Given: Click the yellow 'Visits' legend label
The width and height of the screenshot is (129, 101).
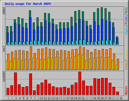Looking at the screenshot, I should (x=126, y=55).
